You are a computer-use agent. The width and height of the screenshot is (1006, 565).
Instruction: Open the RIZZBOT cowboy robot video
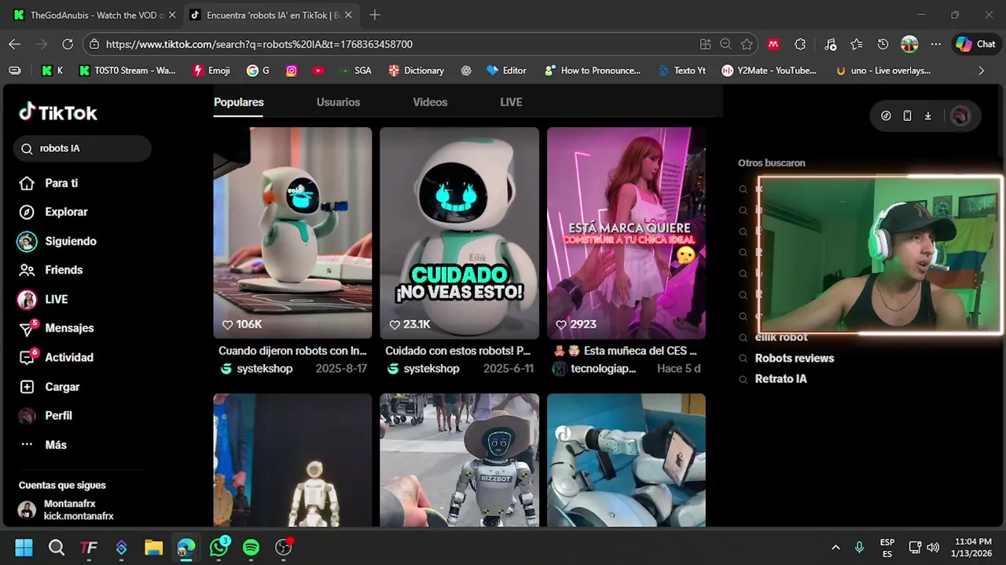459,460
